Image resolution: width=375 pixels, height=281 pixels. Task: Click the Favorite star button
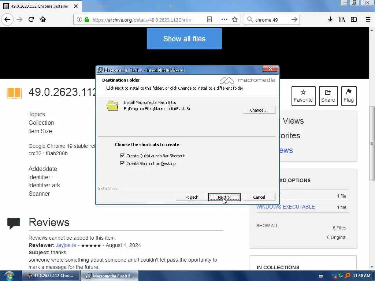coord(303,96)
